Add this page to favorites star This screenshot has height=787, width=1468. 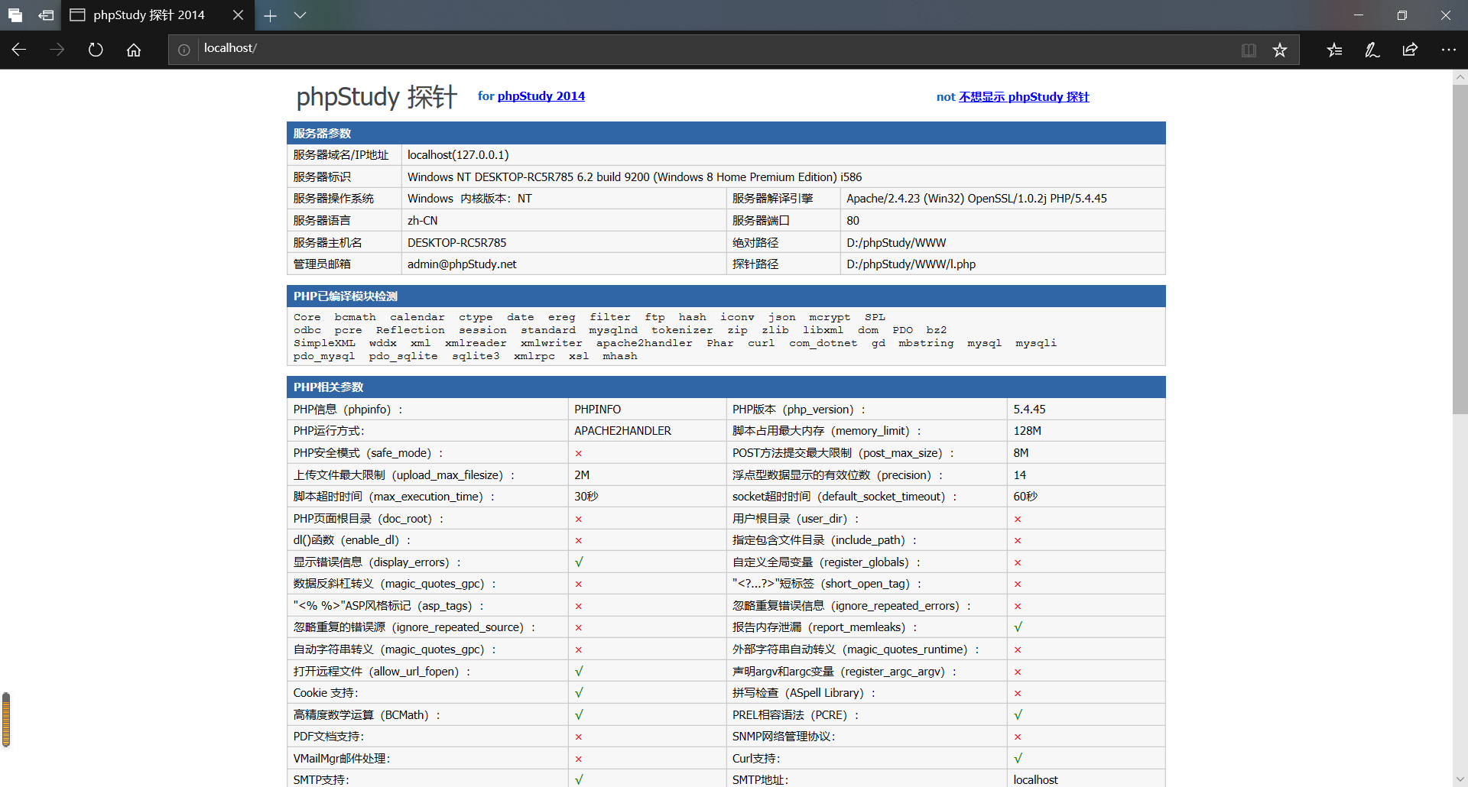point(1280,50)
